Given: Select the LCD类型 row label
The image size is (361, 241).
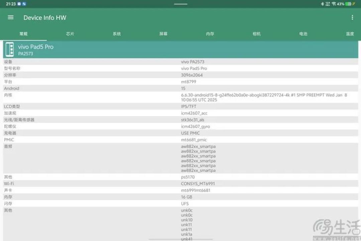Looking at the screenshot, I should click(12, 106).
